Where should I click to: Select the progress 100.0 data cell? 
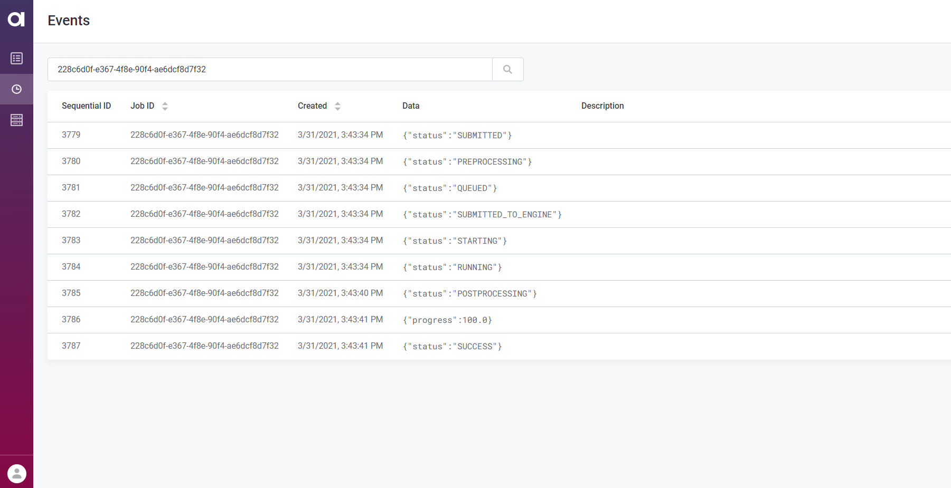pos(447,320)
